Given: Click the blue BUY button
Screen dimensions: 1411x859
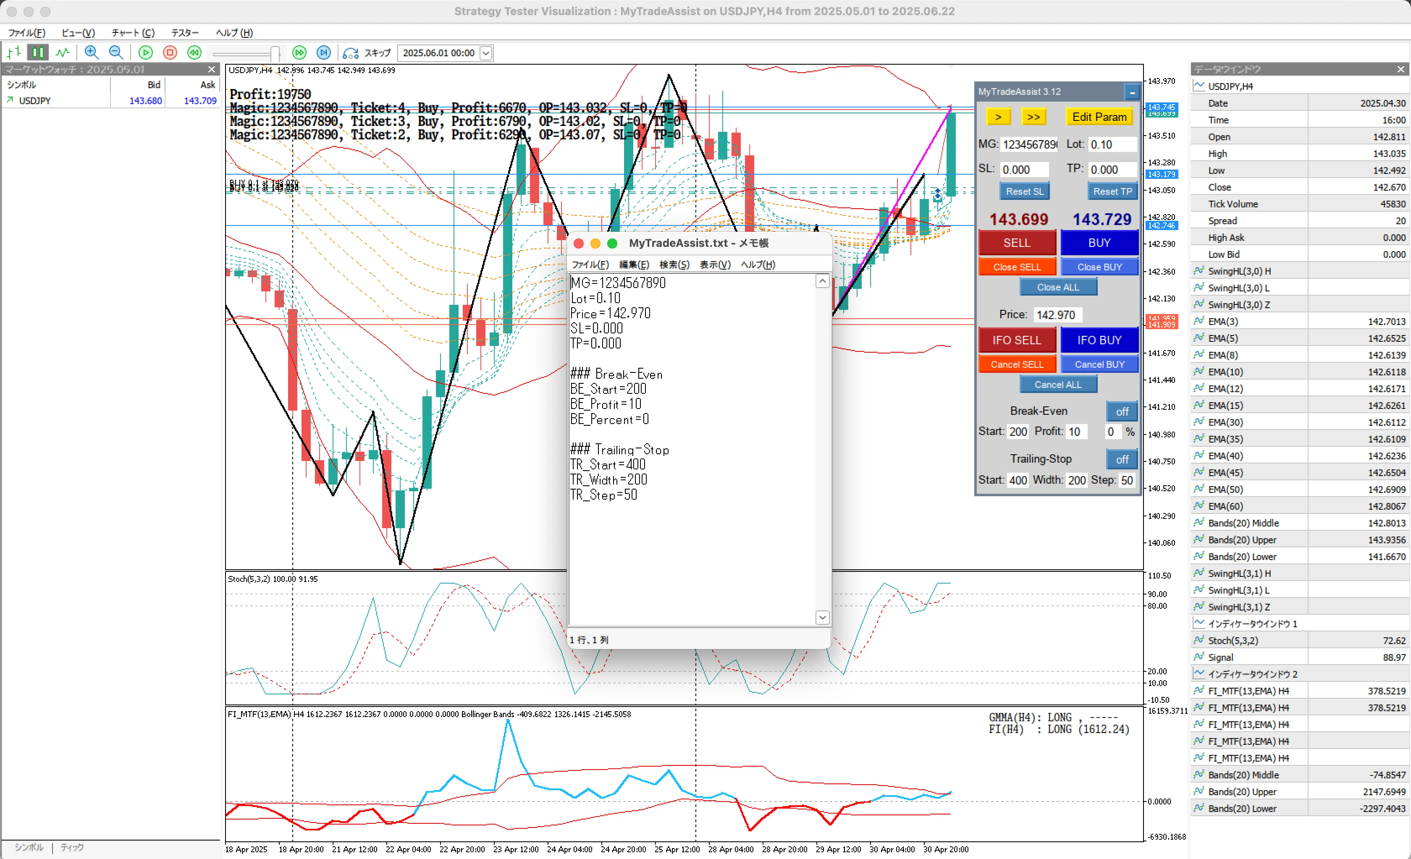Looking at the screenshot, I should point(1099,243).
